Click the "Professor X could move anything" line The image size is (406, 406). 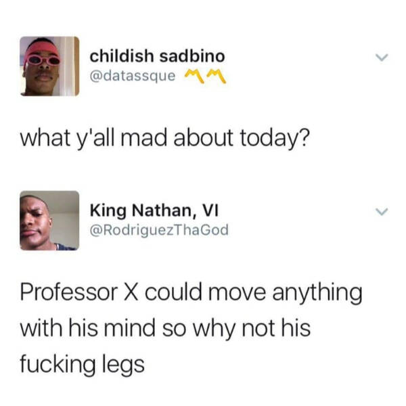coord(191,293)
